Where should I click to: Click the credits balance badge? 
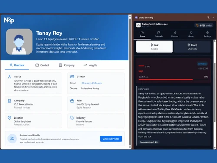tap(204, 25)
